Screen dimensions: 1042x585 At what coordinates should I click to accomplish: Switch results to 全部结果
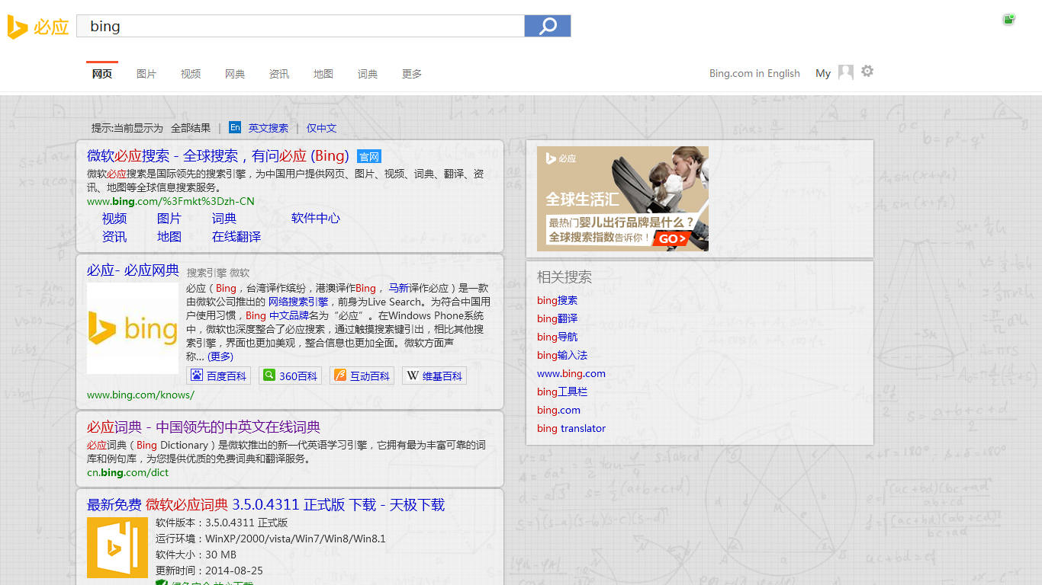tap(191, 127)
